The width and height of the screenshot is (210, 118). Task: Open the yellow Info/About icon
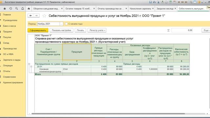pos(199,2)
